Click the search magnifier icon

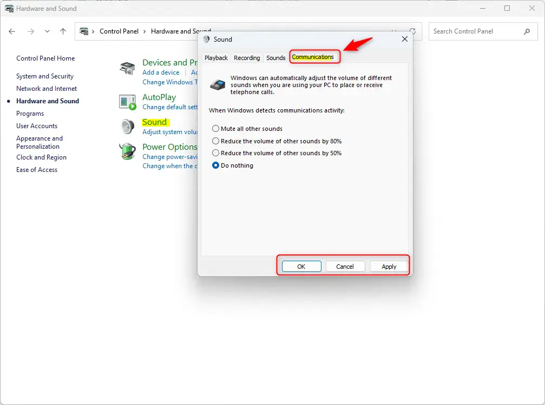(527, 31)
